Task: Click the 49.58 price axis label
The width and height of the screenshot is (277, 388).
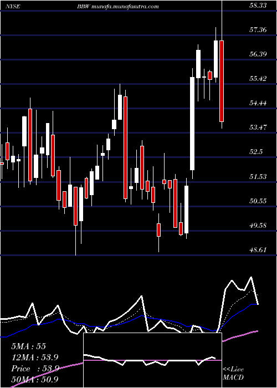Action: click(x=258, y=226)
